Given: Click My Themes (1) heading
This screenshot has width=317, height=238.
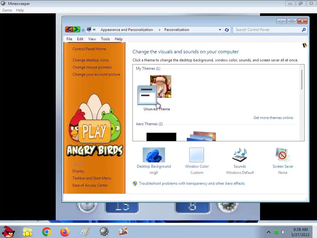Looking at the screenshot, I should (x=148, y=68).
